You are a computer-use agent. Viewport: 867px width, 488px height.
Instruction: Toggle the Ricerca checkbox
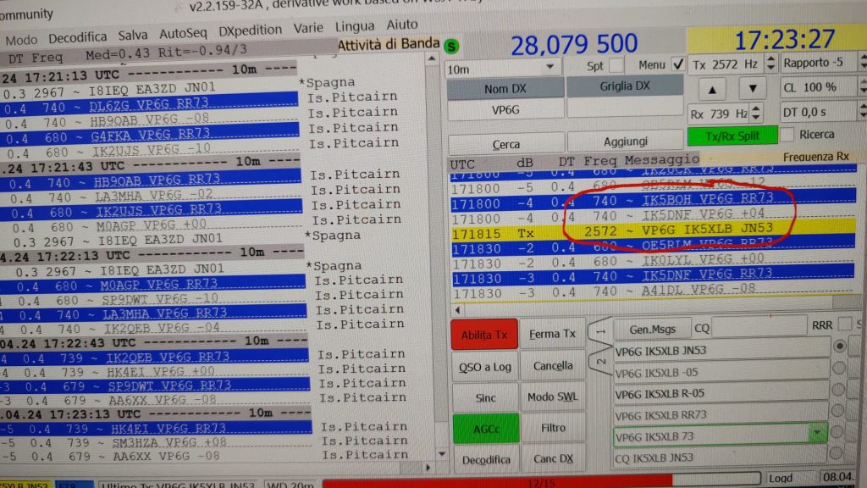click(x=787, y=135)
